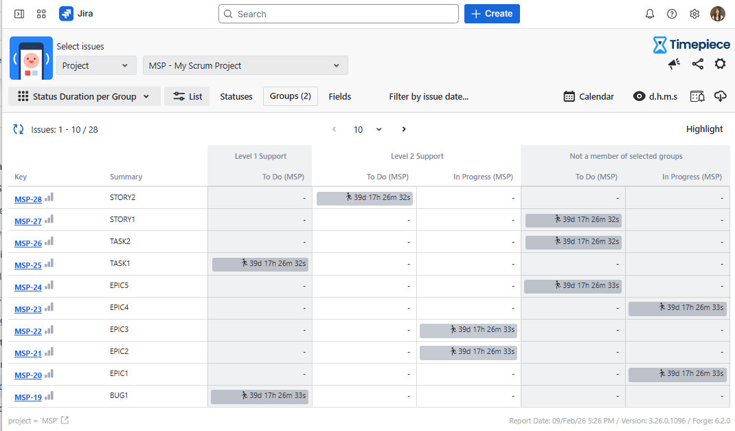The width and height of the screenshot is (735, 431).
Task: Toggle the List view button
Action: tap(187, 96)
